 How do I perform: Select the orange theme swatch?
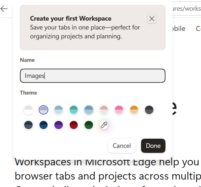pyautogui.click(x=134, y=110)
